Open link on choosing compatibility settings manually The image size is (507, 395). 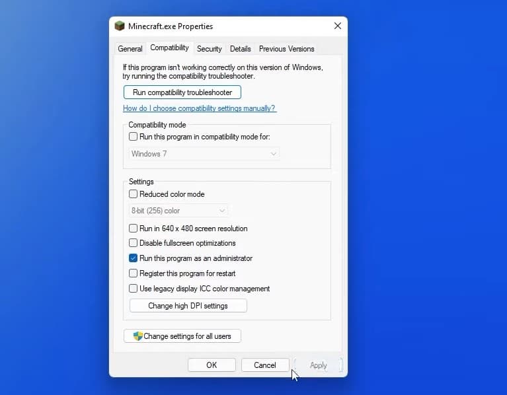click(x=200, y=108)
